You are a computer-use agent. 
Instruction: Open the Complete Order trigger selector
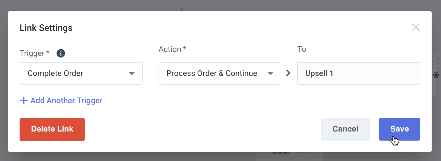point(81,73)
